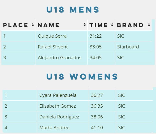
Task: Select the Elisabeth Gomez name cell
Action: pos(63,106)
